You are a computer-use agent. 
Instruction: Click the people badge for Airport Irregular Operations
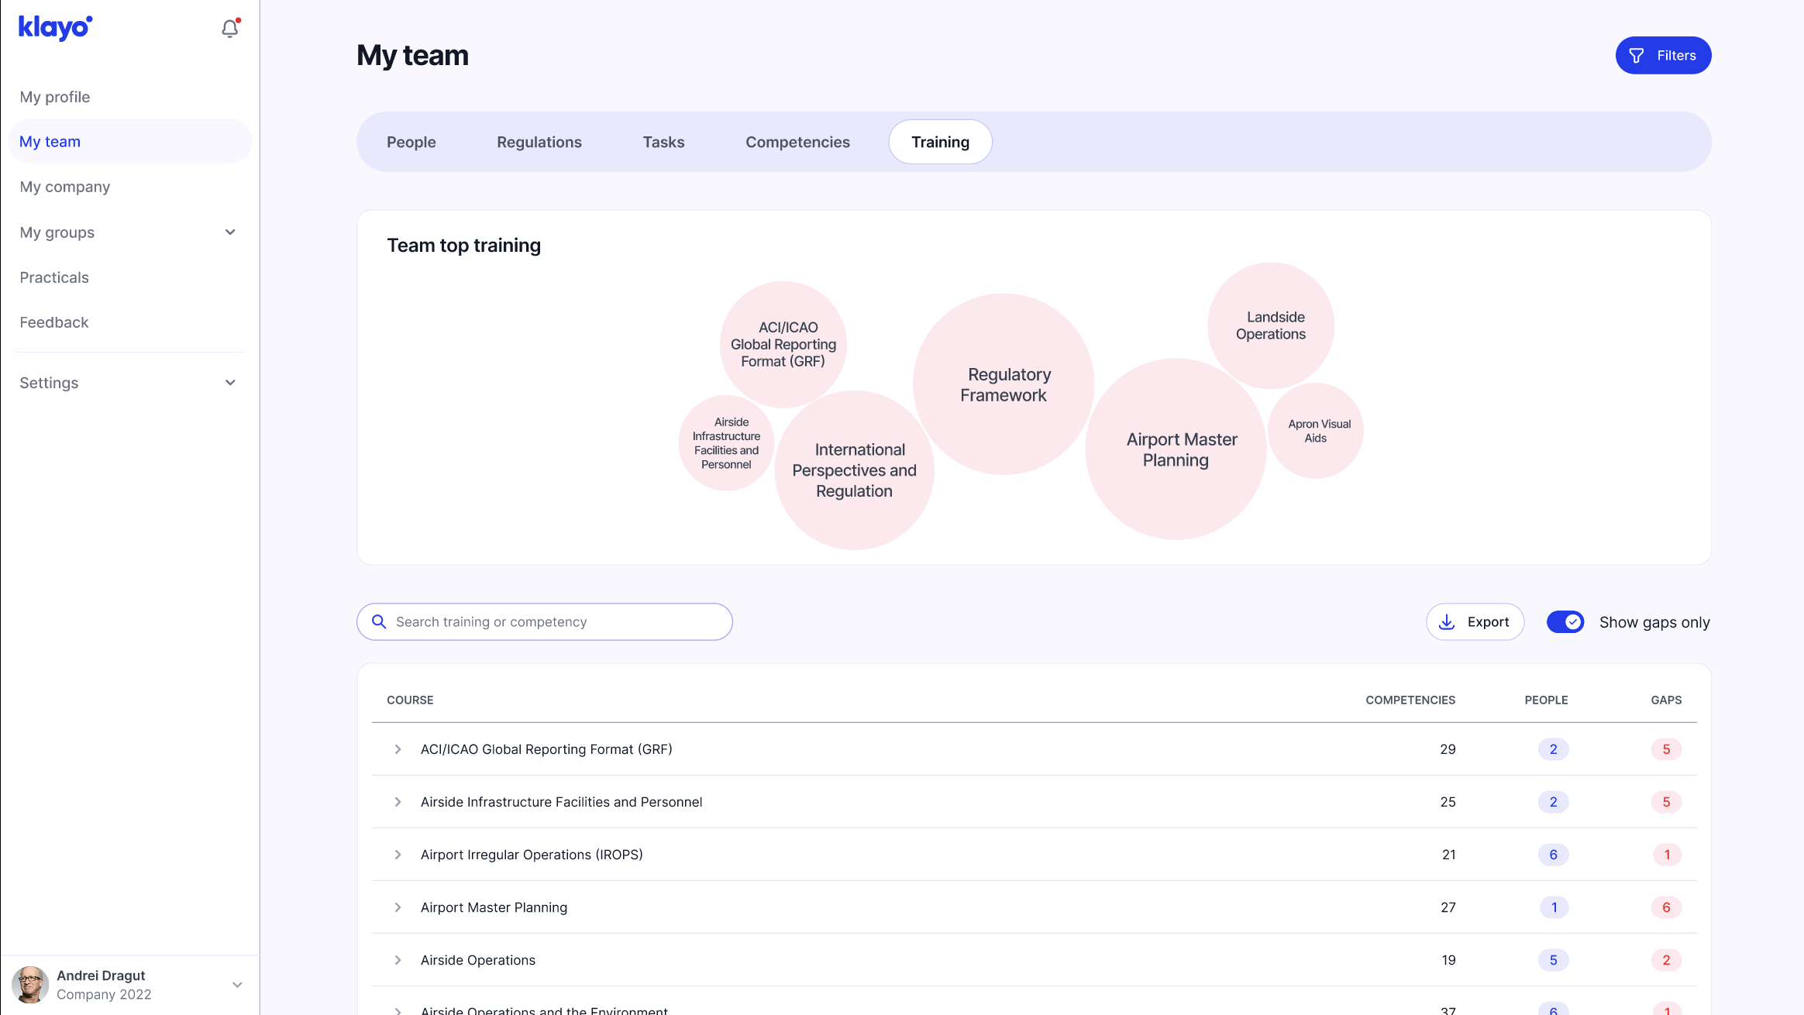pyautogui.click(x=1553, y=855)
